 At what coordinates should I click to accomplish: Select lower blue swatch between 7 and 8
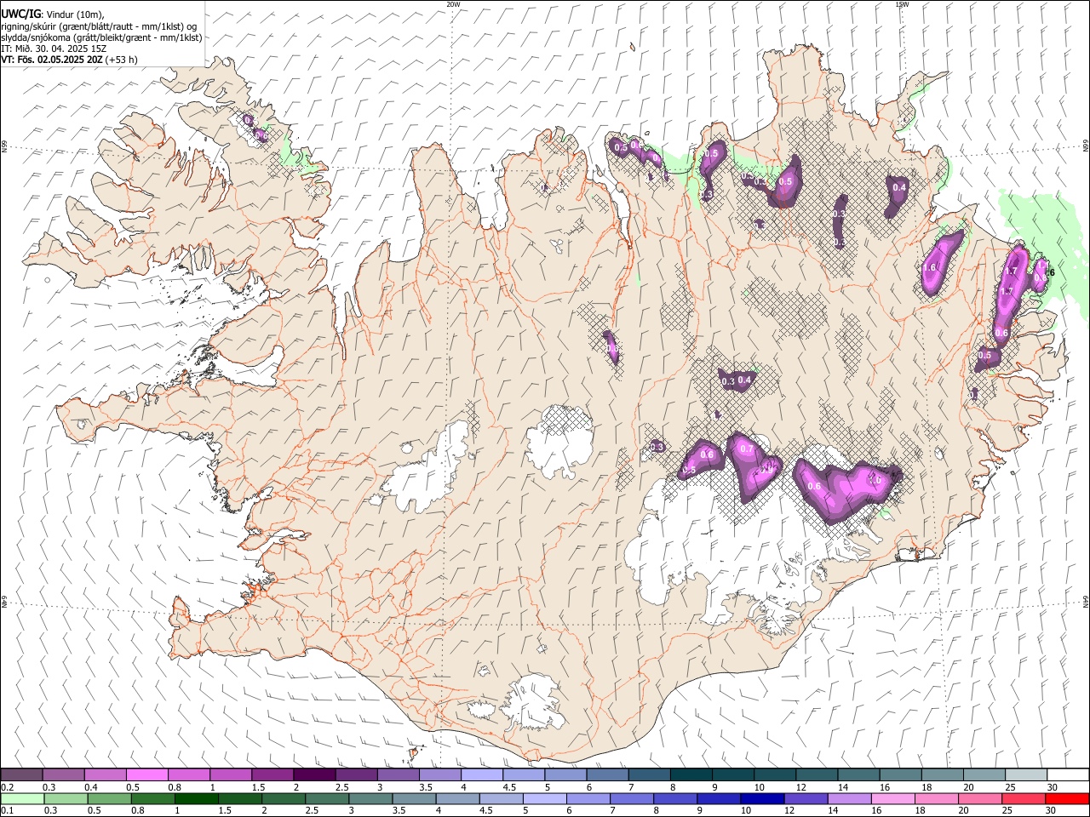634,799
